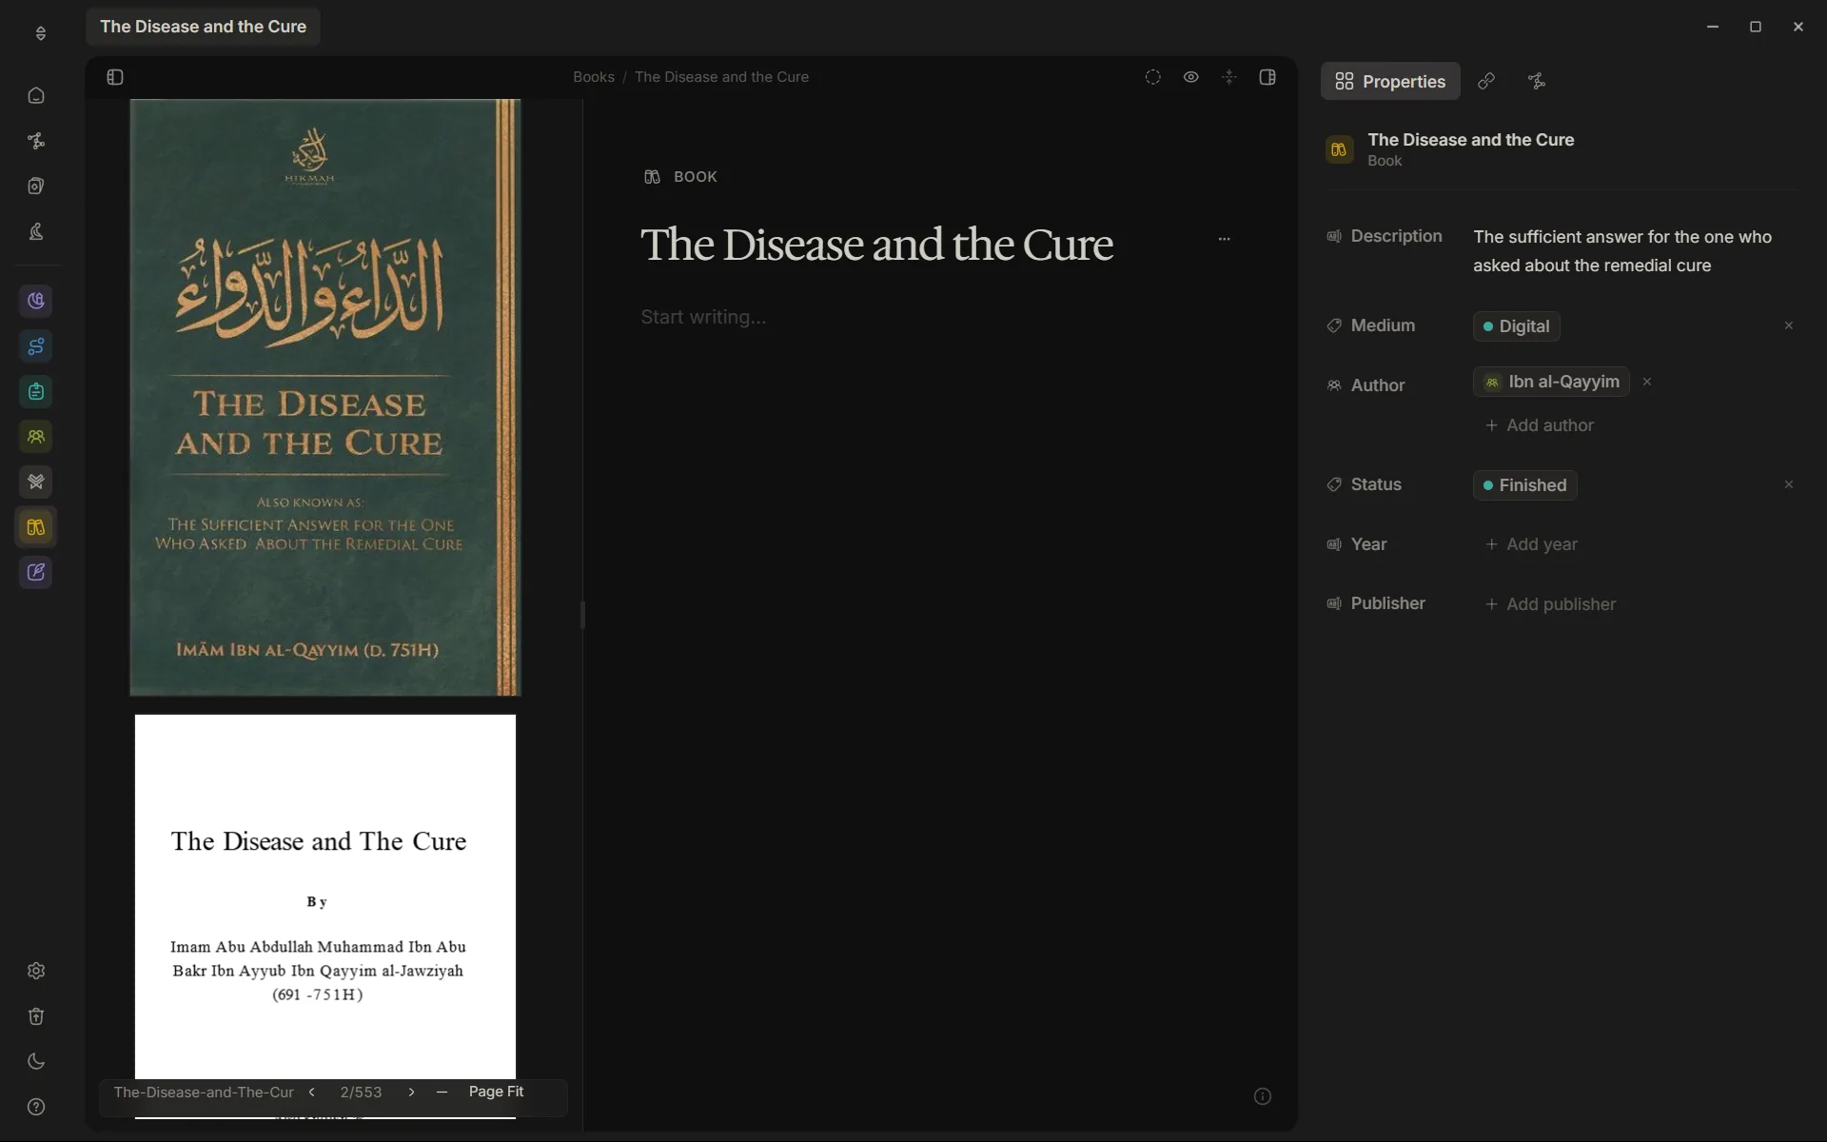Toggle the eye view-mode icon in header
The image size is (1827, 1142).
point(1190,77)
